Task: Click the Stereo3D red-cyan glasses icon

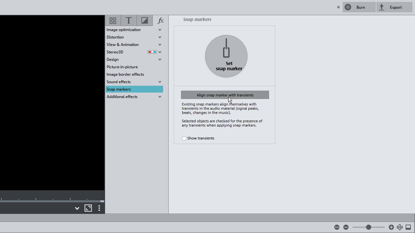Action: (152, 52)
